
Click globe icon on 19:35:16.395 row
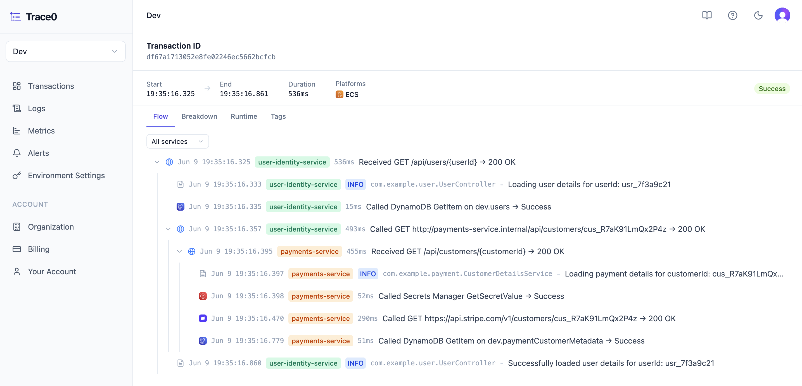192,252
